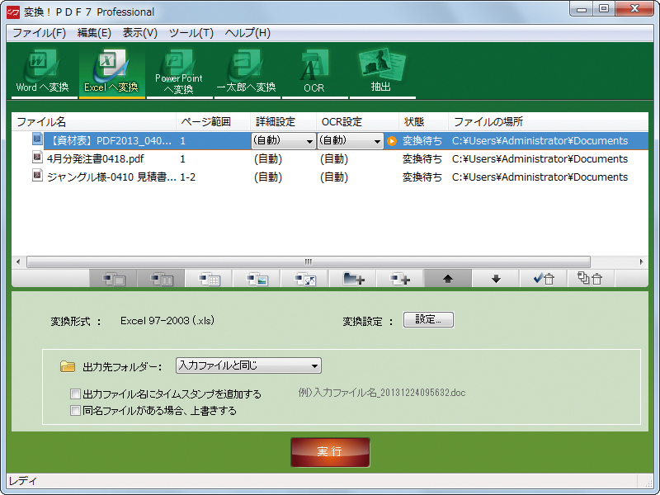Click (自動) OCR設定 cell of ジャングル様 row
The image size is (660, 495).
pos(334,177)
